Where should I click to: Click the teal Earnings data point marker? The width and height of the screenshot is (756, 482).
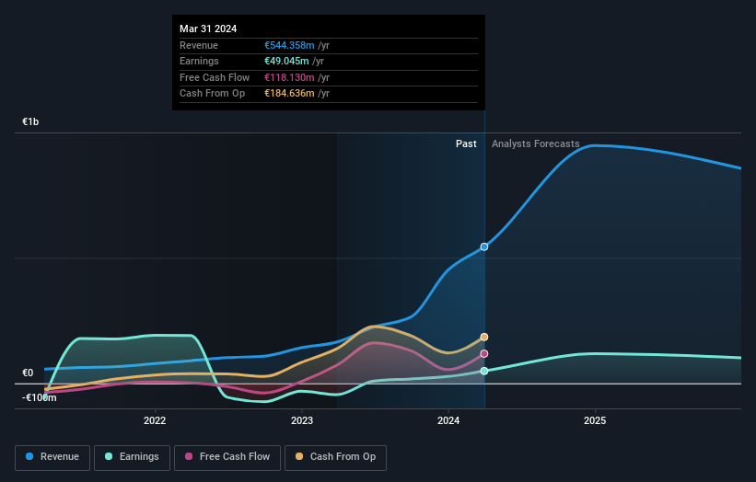[484, 371]
